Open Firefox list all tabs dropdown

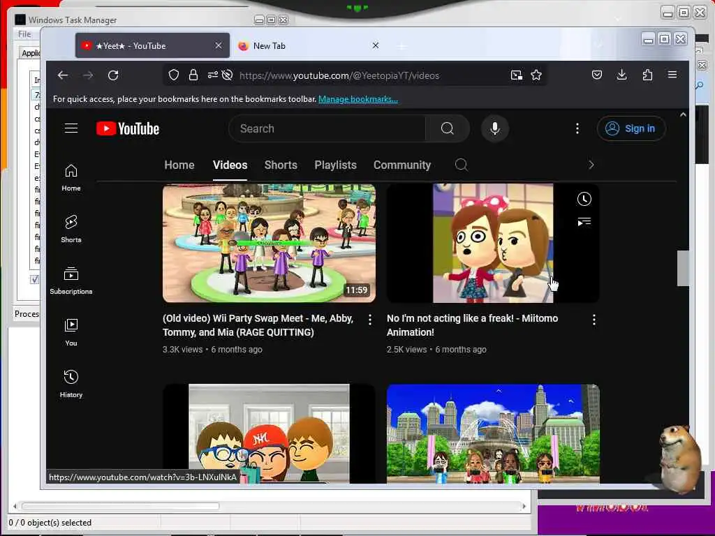tap(598, 45)
